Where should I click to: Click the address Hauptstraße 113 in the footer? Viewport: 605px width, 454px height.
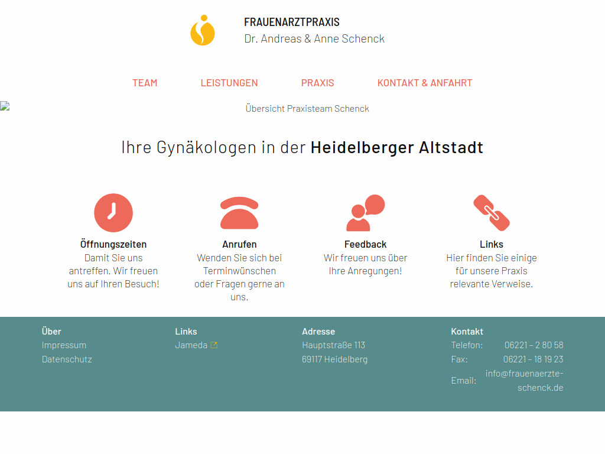coord(334,345)
